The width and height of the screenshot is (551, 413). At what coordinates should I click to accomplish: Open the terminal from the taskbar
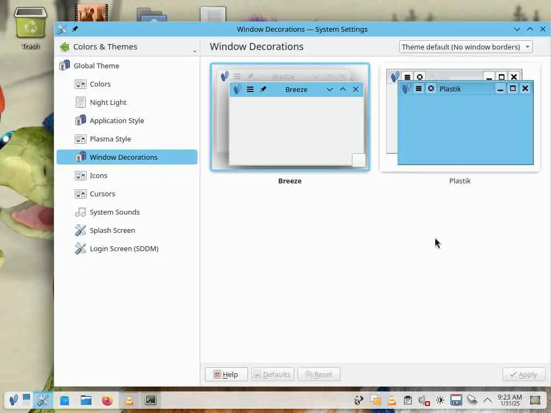pos(151,400)
